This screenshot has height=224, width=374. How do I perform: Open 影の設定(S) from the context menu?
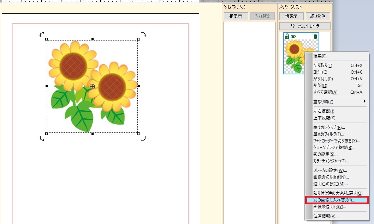click(x=337, y=154)
